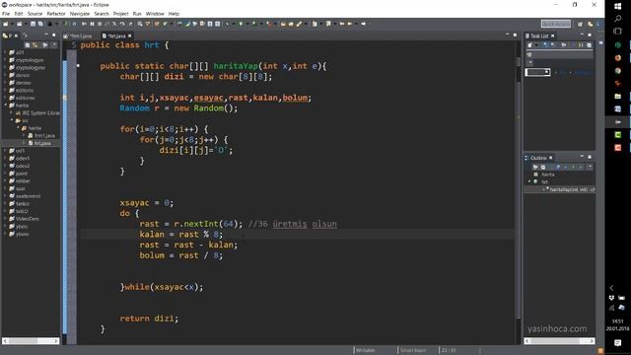Viewport: 631px width, 355px height.
Task: Click the Package Explorer horizontal scrollbar
Action: tap(31, 341)
